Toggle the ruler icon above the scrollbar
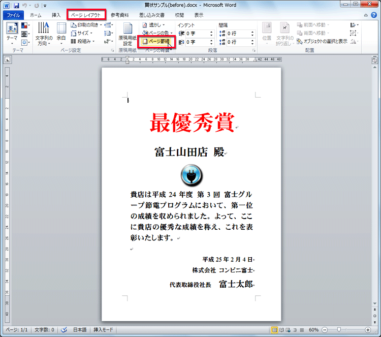381x337 pixels. coord(375,60)
